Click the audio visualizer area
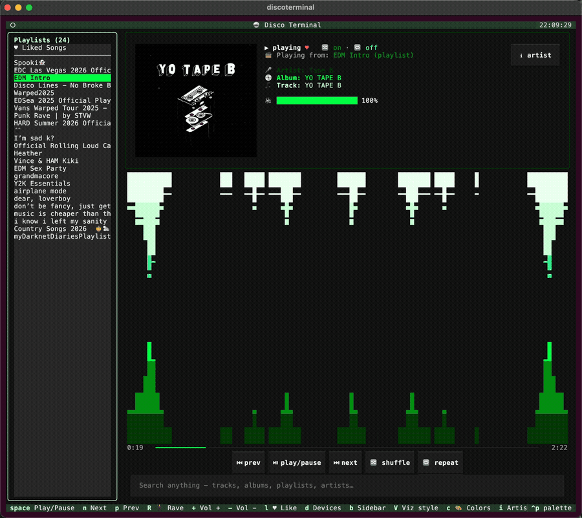The width and height of the screenshot is (582, 518). click(347, 308)
